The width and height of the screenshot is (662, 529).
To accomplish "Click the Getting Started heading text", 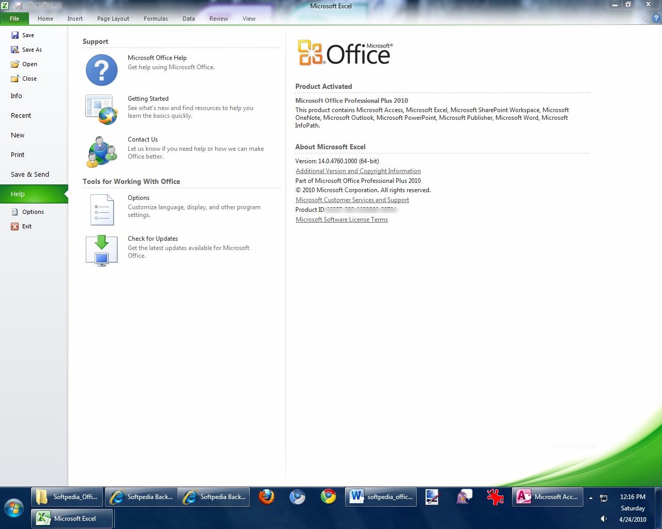I will [148, 99].
